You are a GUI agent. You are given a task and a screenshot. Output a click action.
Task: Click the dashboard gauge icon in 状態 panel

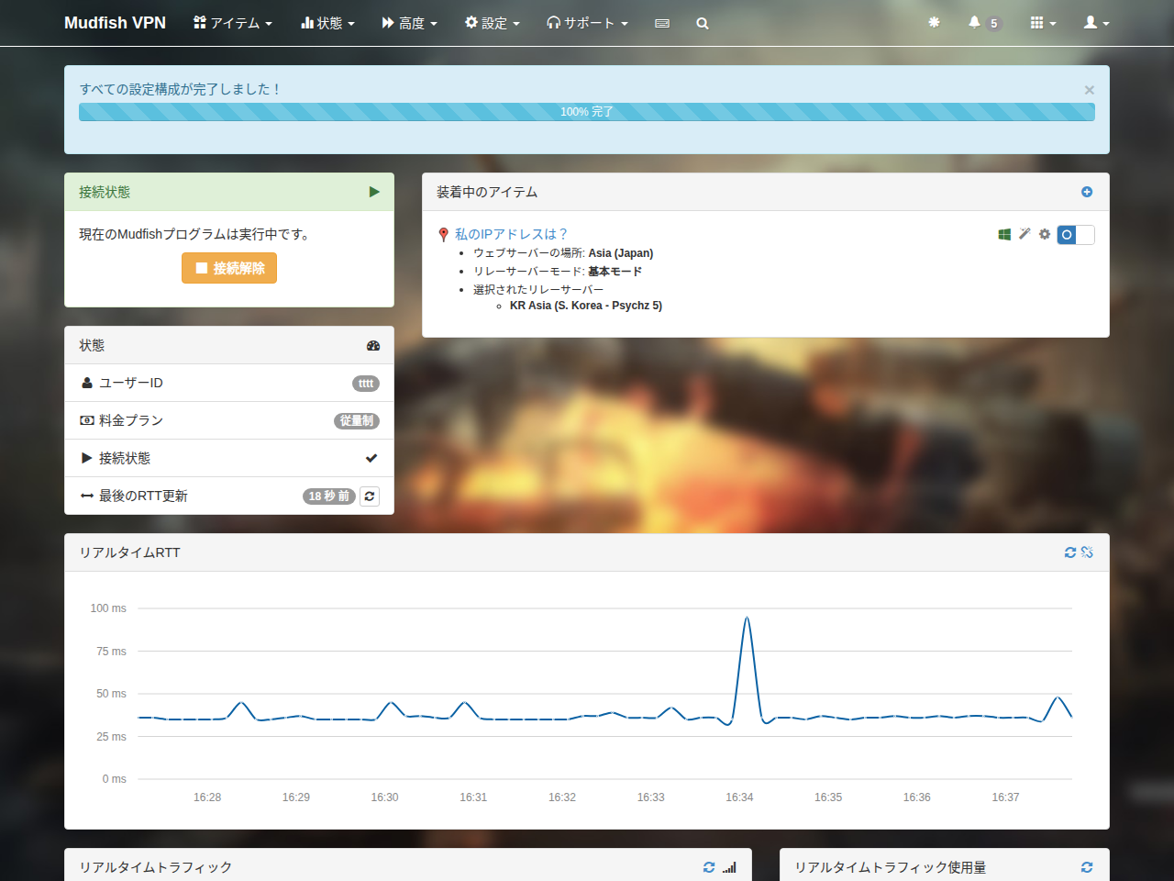373,345
